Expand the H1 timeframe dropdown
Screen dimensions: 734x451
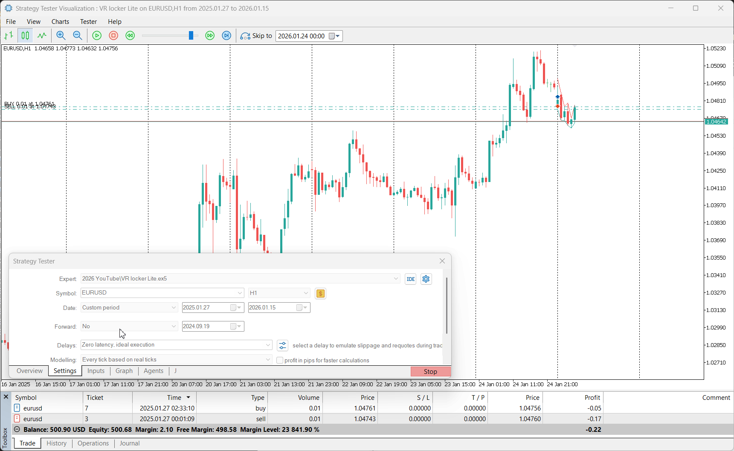(306, 293)
